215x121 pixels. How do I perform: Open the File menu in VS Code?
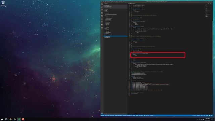pyautogui.click(x=103, y=2)
